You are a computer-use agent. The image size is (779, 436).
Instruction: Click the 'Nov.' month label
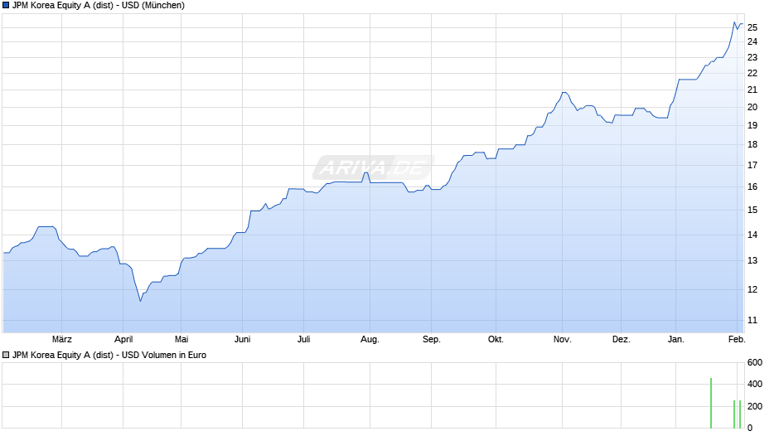pos(563,339)
